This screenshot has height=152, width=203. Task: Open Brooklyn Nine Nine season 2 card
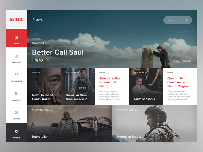click(x=78, y=86)
